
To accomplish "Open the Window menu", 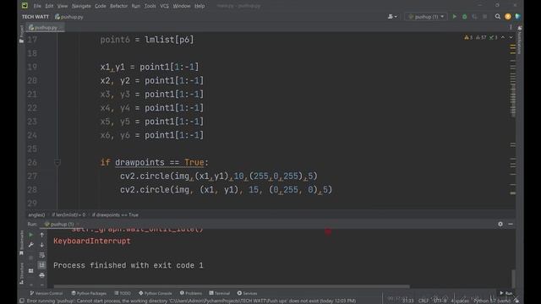I will 182,6.
